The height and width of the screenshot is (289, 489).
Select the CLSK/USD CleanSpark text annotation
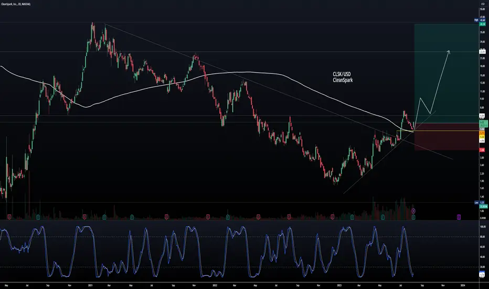tap(343, 77)
